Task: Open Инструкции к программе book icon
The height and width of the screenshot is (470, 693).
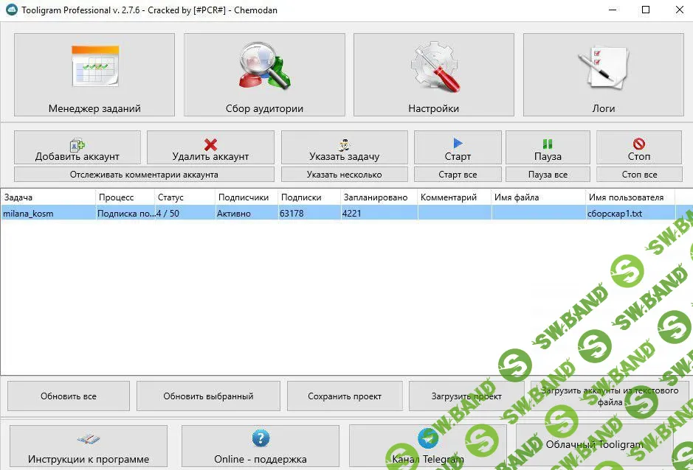Action: point(89,439)
